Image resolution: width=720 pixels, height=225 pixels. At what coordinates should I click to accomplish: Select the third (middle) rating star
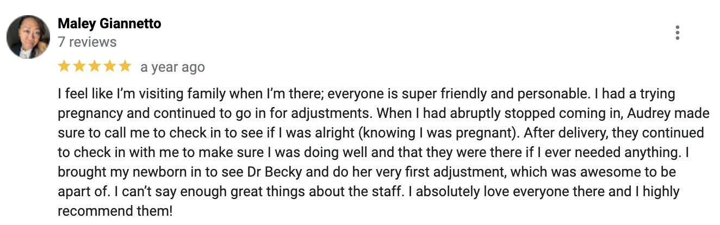click(x=95, y=66)
